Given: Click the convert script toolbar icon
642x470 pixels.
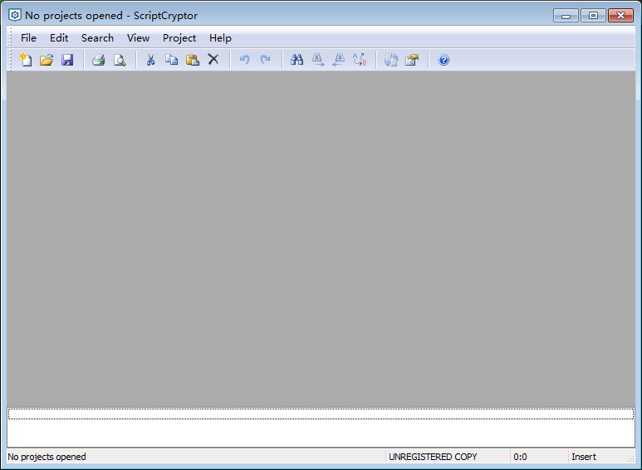Looking at the screenshot, I should (x=391, y=60).
